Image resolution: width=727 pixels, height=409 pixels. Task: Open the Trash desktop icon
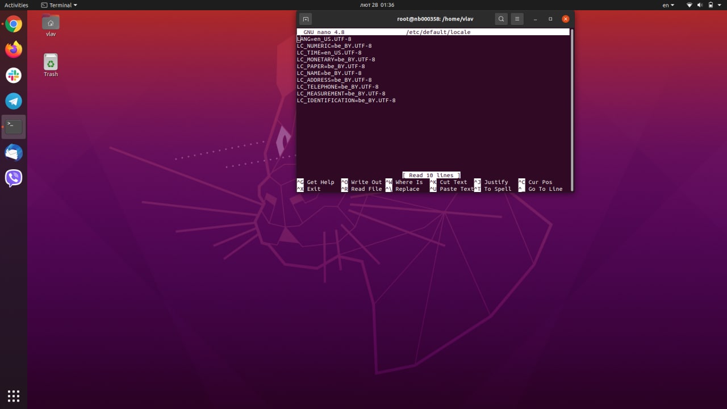tap(51, 65)
